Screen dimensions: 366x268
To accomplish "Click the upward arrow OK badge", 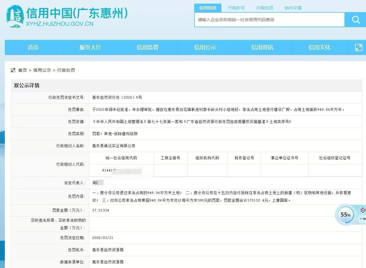I will (362, 219).
